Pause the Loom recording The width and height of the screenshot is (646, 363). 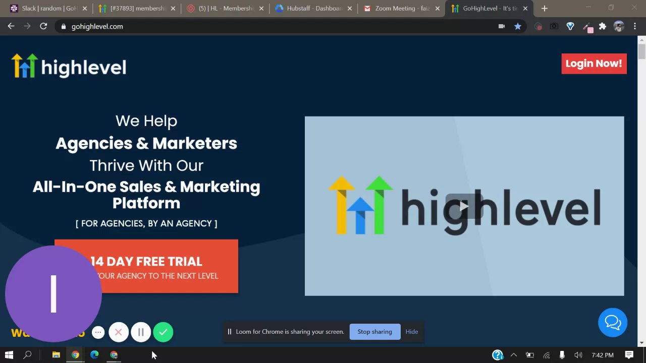pyautogui.click(x=141, y=332)
